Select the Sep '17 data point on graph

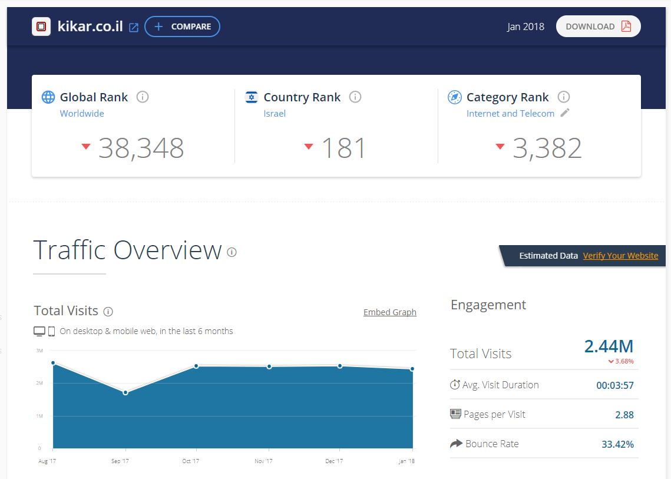click(x=125, y=392)
